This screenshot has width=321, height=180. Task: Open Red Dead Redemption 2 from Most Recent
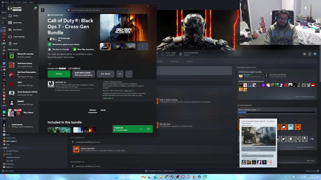pos(23,74)
